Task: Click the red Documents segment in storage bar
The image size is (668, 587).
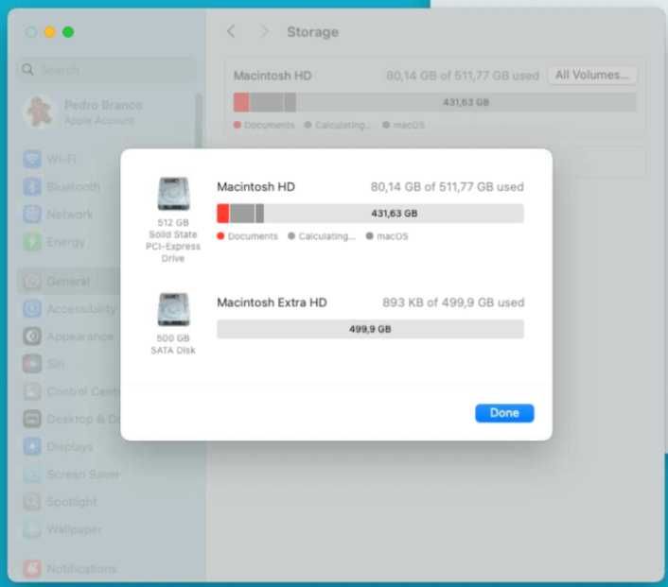Action: [222, 214]
